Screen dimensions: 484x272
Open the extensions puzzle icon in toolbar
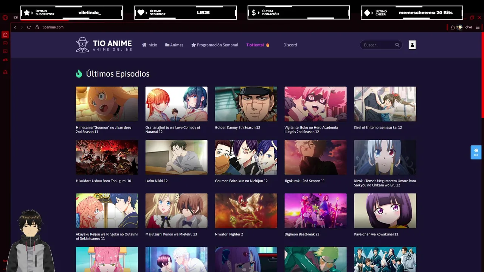tap(453, 27)
